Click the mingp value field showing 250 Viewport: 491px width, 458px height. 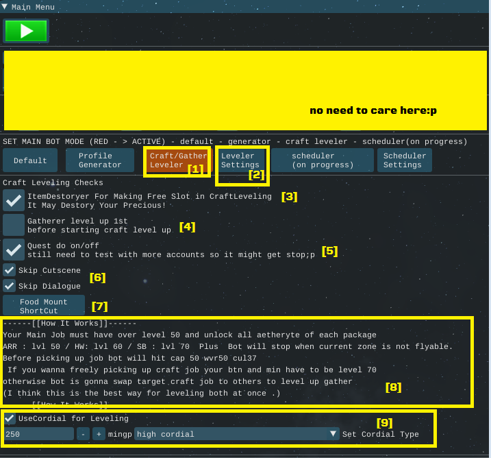pyautogui.click(x=38, y=434)
